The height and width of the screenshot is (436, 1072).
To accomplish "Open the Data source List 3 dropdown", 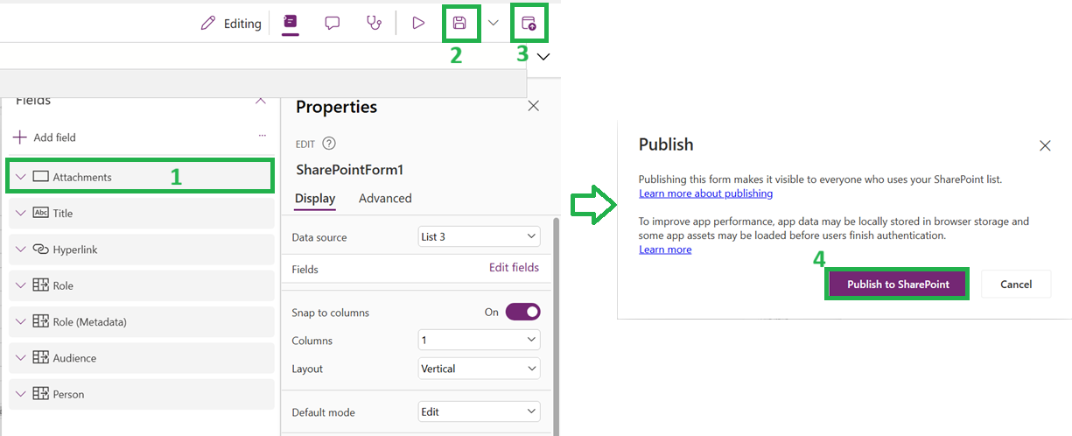I will point(480,237).
